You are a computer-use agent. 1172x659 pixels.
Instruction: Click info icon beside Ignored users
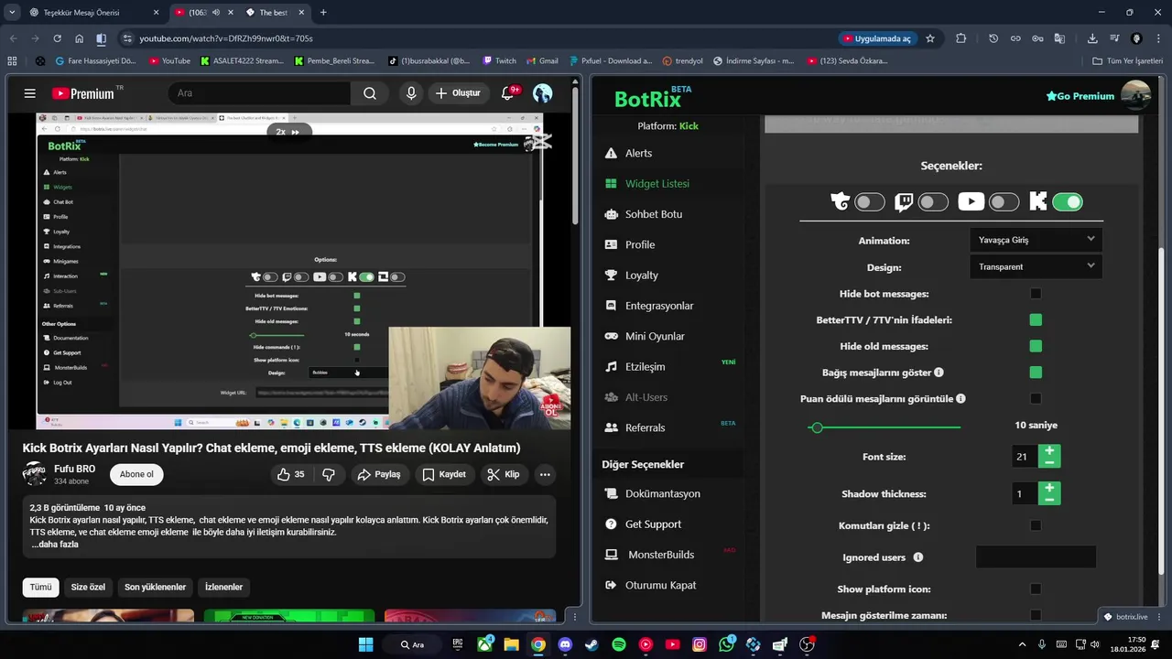click(x=918, y=557)
